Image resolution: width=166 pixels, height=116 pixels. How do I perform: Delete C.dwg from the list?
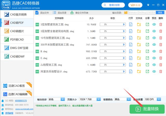[161, 58]
